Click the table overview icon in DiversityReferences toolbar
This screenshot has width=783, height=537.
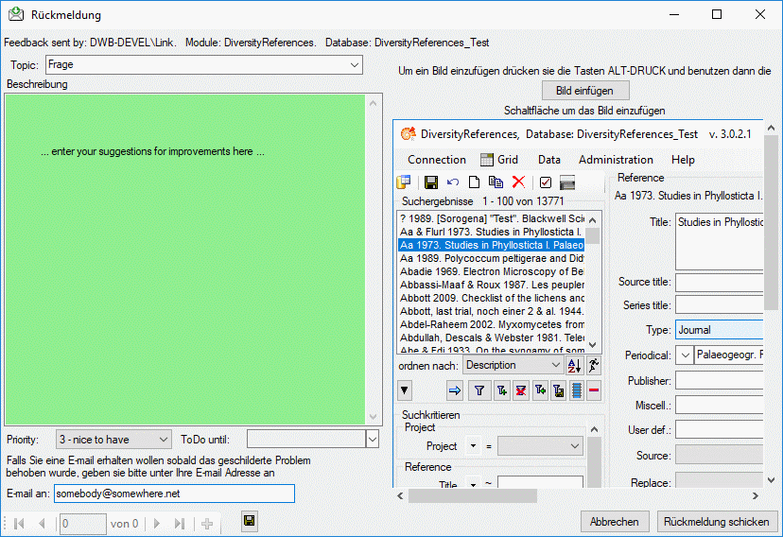coord(404,182)
